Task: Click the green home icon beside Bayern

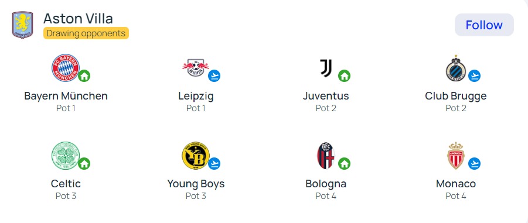Action: click(84, 76)
